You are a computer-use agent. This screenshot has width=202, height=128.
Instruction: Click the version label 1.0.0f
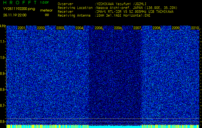44,3
